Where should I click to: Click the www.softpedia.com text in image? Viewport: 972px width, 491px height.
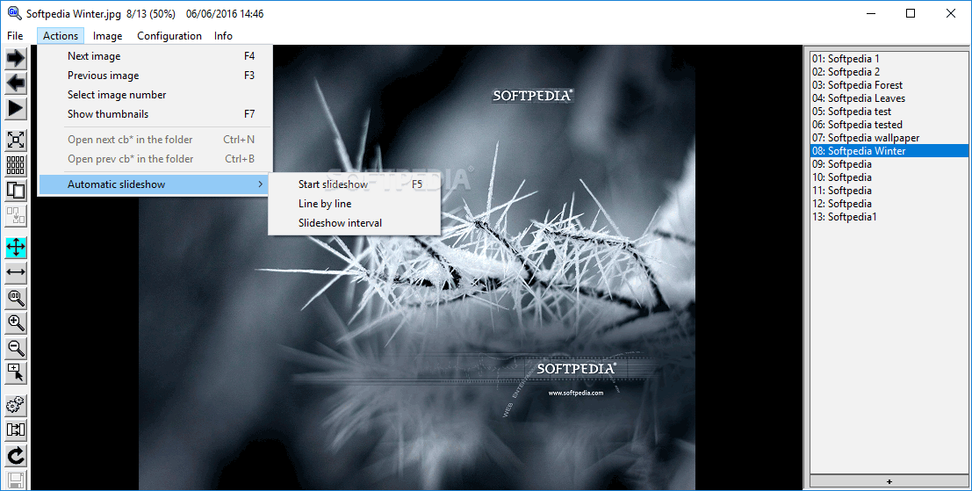[575, 393]
